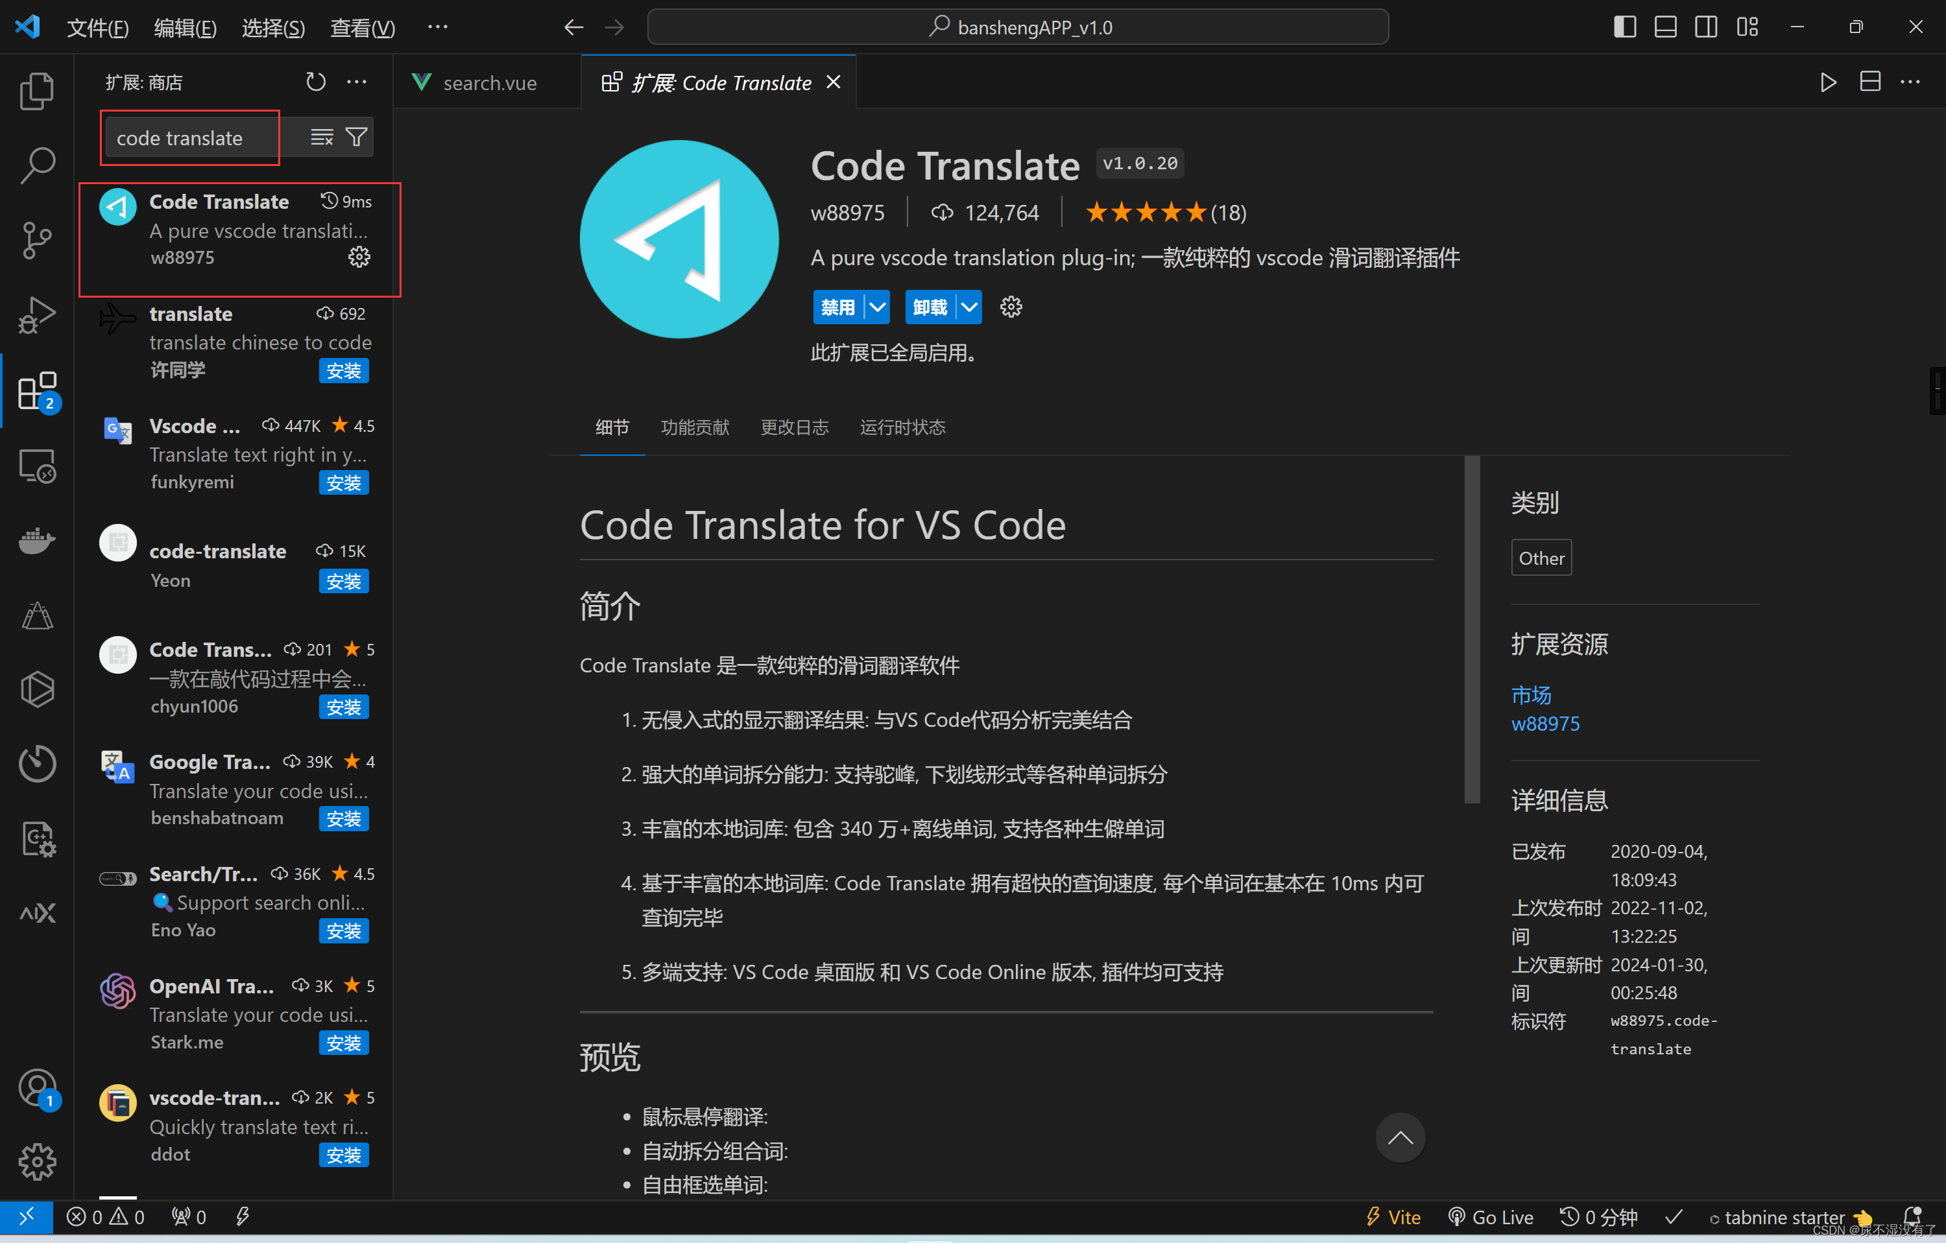1946x1243 pixels.
Task: Open the remote window indicator
Action: tap(27, 1216)
